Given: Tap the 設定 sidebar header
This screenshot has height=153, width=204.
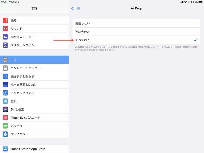Looking at the screenshot, I should (x=34, y=8).
